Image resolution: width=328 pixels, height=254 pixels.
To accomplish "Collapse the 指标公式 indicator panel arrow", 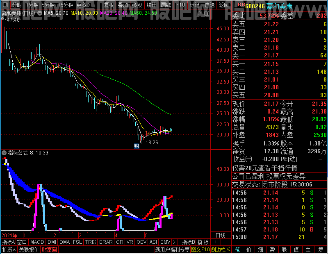I will pos(4,153).
